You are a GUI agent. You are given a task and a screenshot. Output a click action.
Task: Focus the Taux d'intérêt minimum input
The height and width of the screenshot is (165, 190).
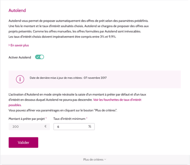[x=70, y=127]
